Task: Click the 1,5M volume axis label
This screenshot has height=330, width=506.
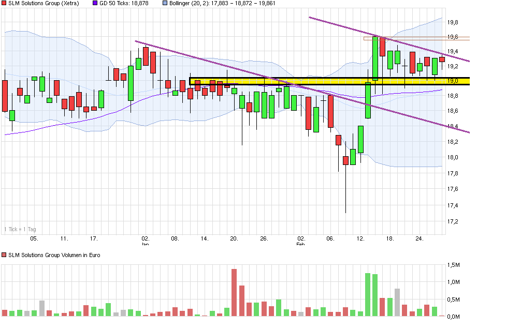Action: pos(453,265)
